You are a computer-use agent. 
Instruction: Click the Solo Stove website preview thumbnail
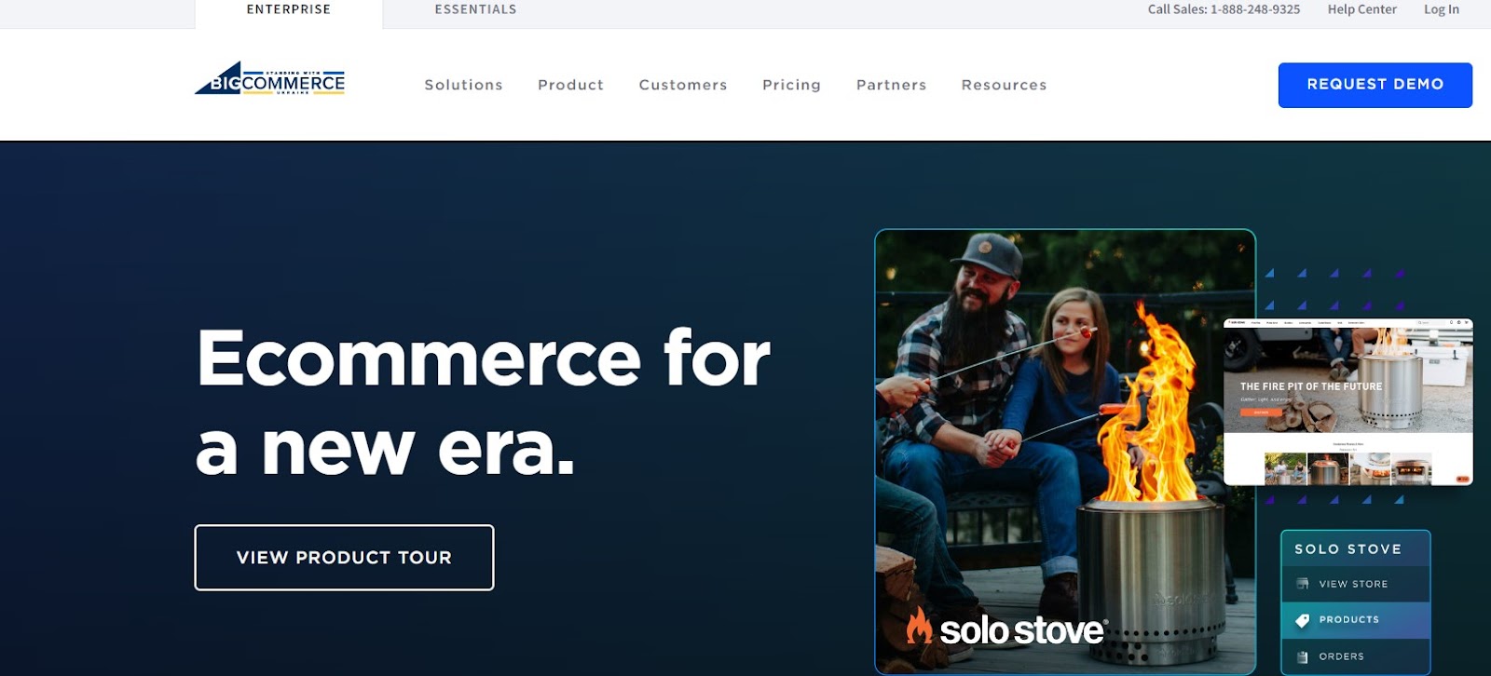pos(1347,401)
